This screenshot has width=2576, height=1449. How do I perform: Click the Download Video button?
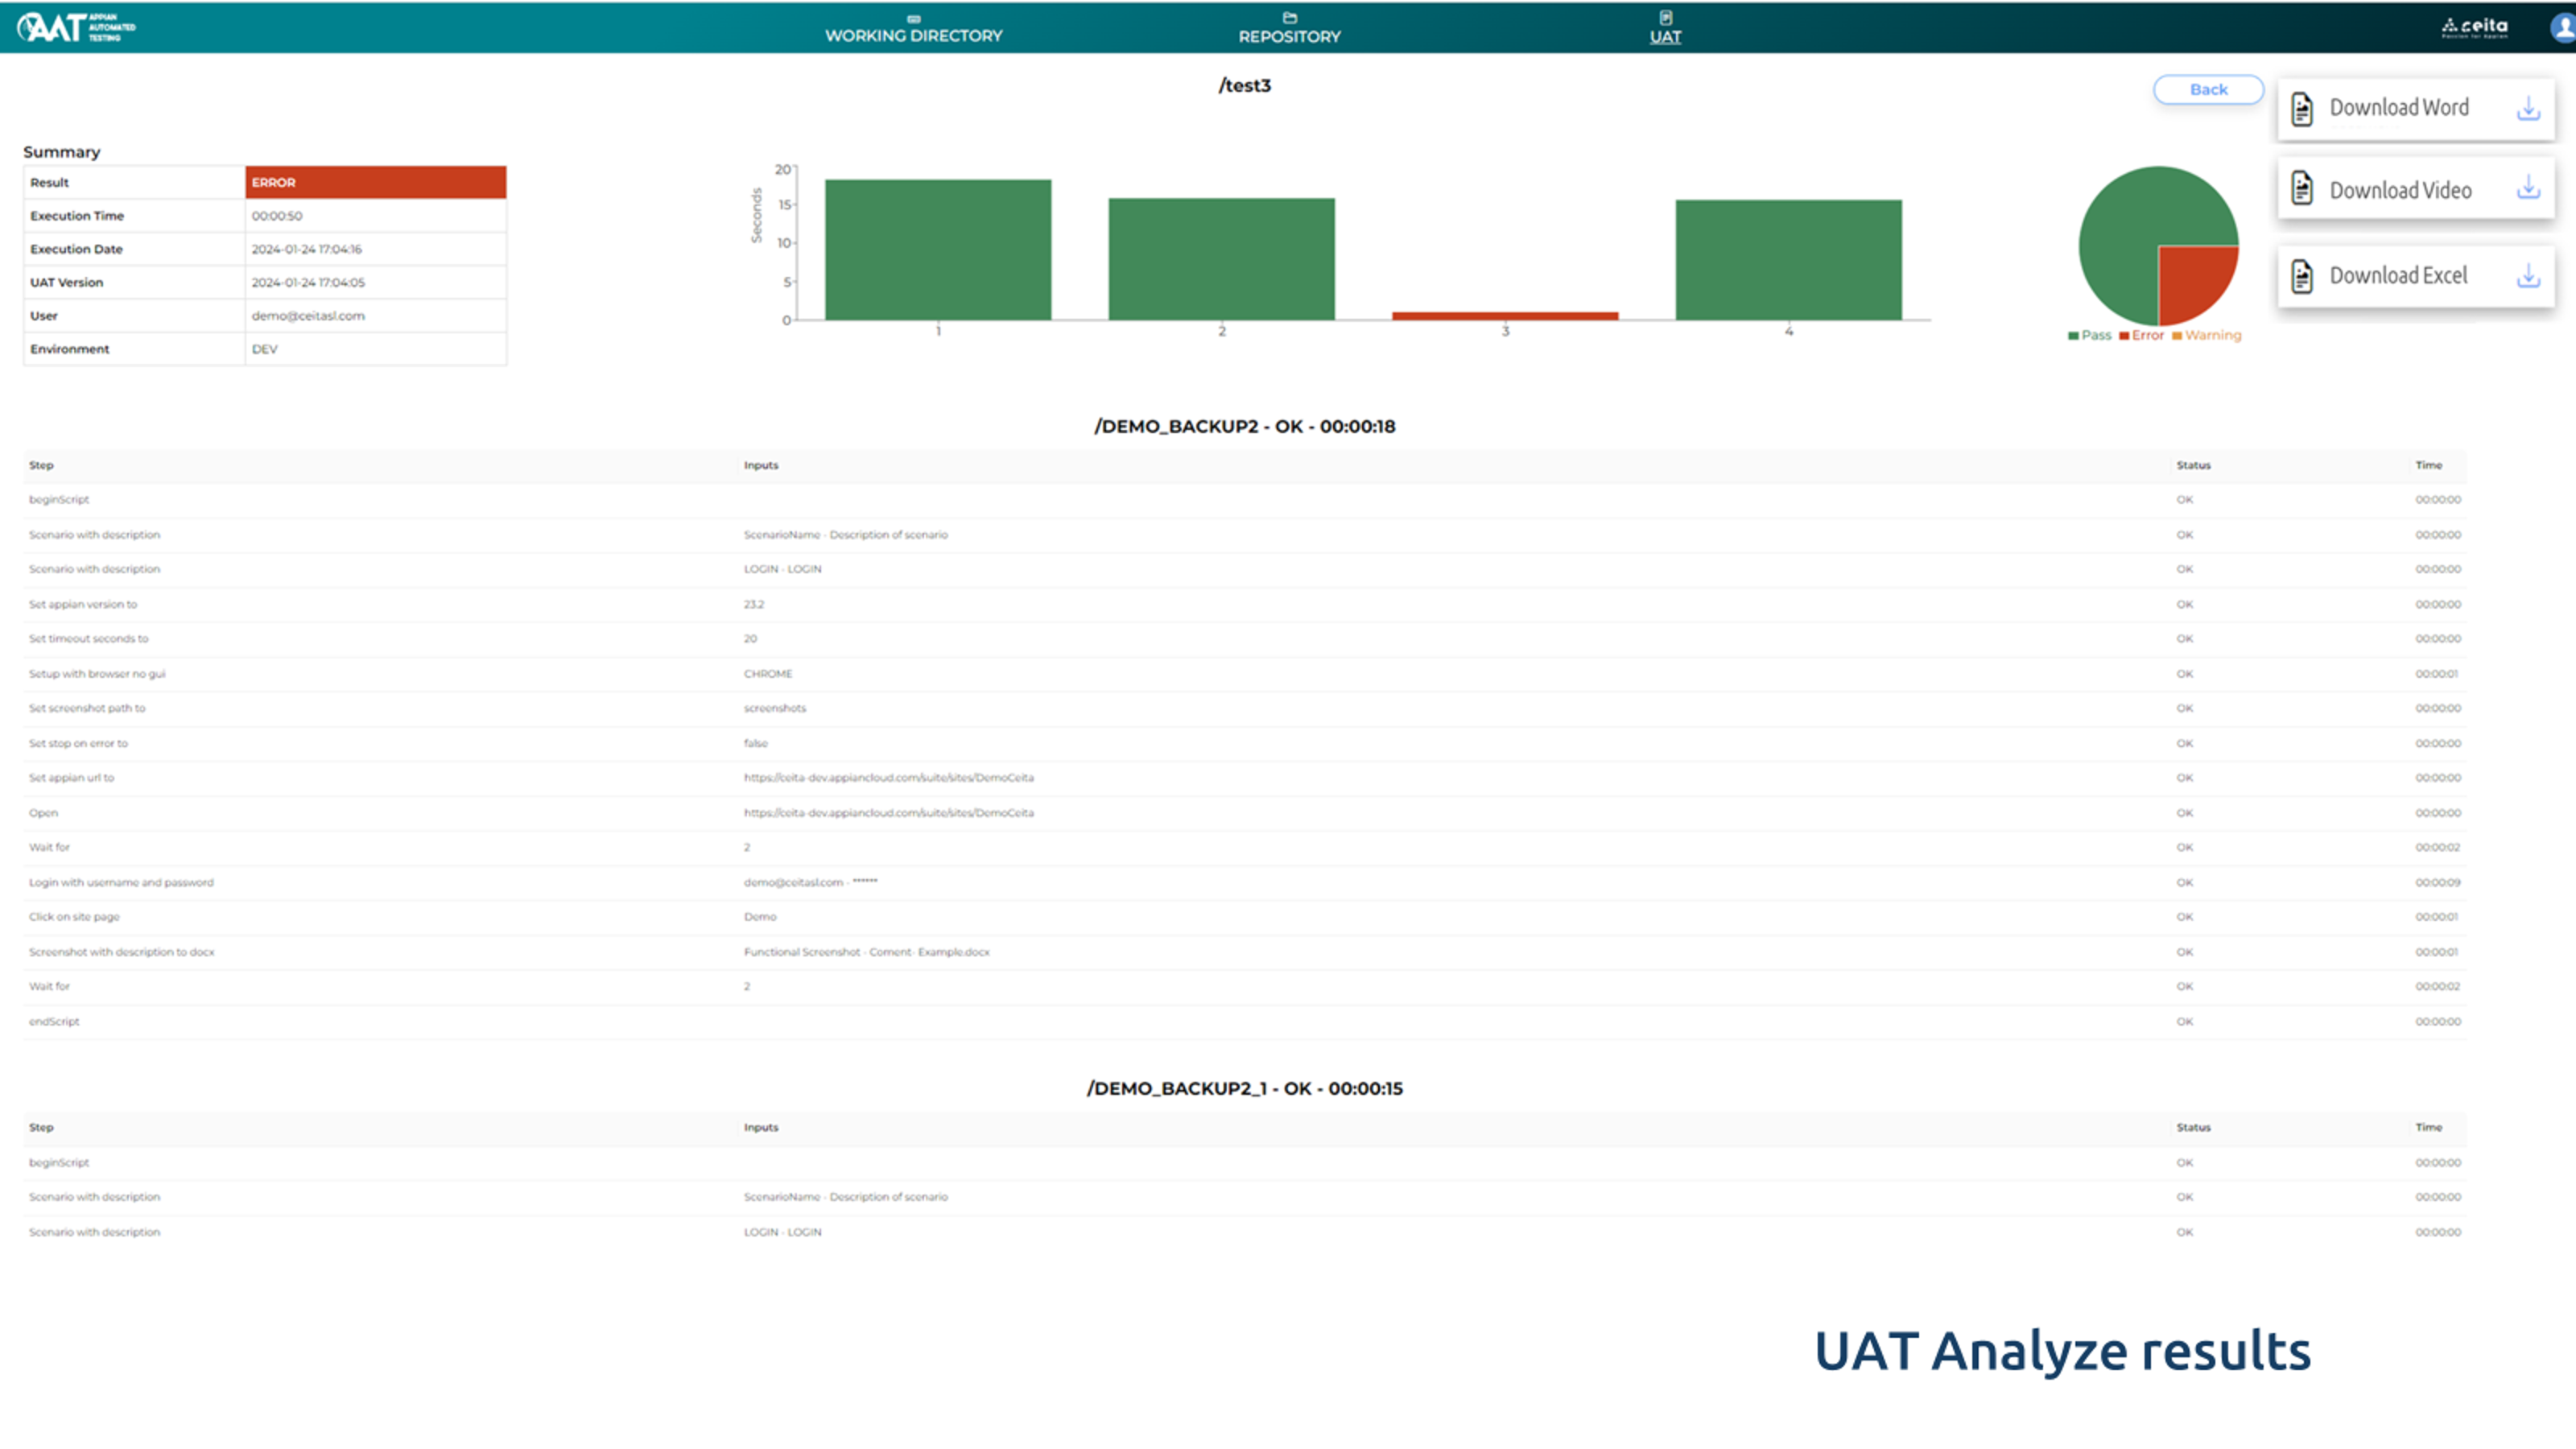(2416, 189)
